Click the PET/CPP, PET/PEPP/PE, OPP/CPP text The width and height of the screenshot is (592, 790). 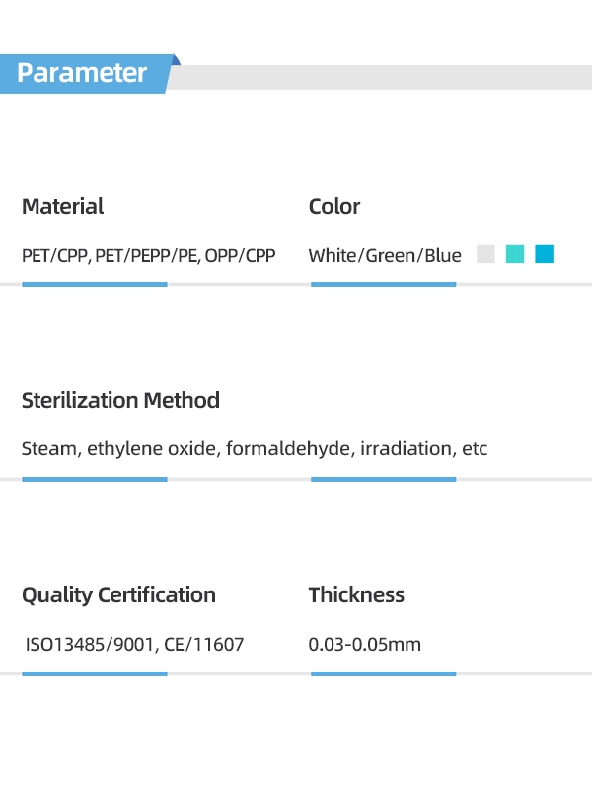point(148,255)
